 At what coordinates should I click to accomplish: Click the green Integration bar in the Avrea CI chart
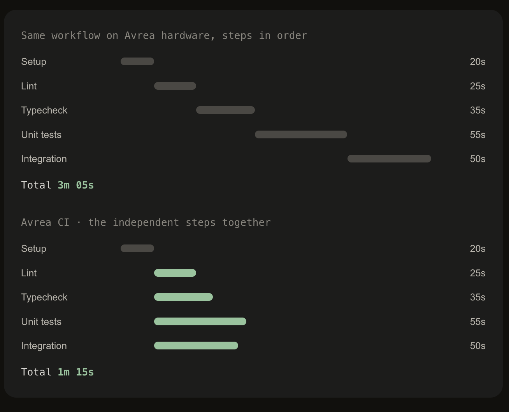point(196,346)
